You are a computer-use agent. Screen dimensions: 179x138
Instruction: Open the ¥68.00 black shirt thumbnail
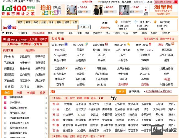(x=98, y=10)
